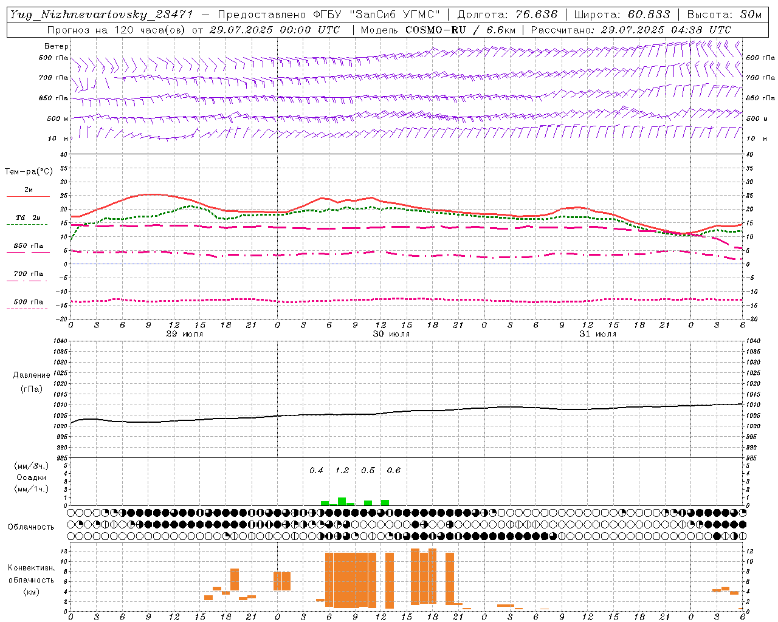Click the (мм/1ч.) unit label
Viewport: 778px width, 622px height.
point(31,489)
